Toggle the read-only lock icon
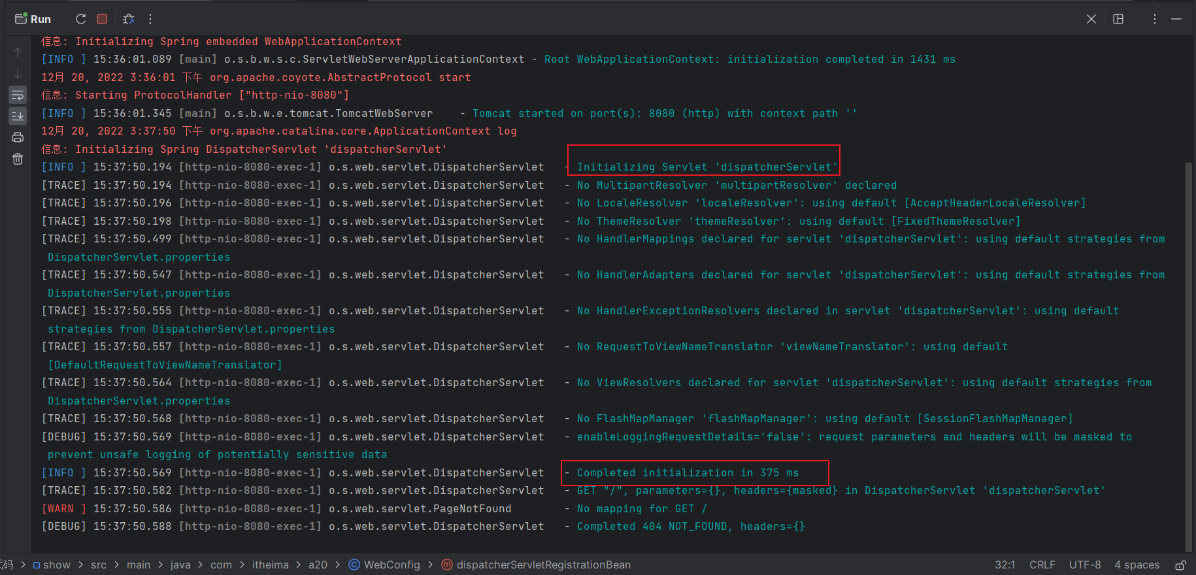The height and width of the screenshot is (575, 1196). 1180,565
